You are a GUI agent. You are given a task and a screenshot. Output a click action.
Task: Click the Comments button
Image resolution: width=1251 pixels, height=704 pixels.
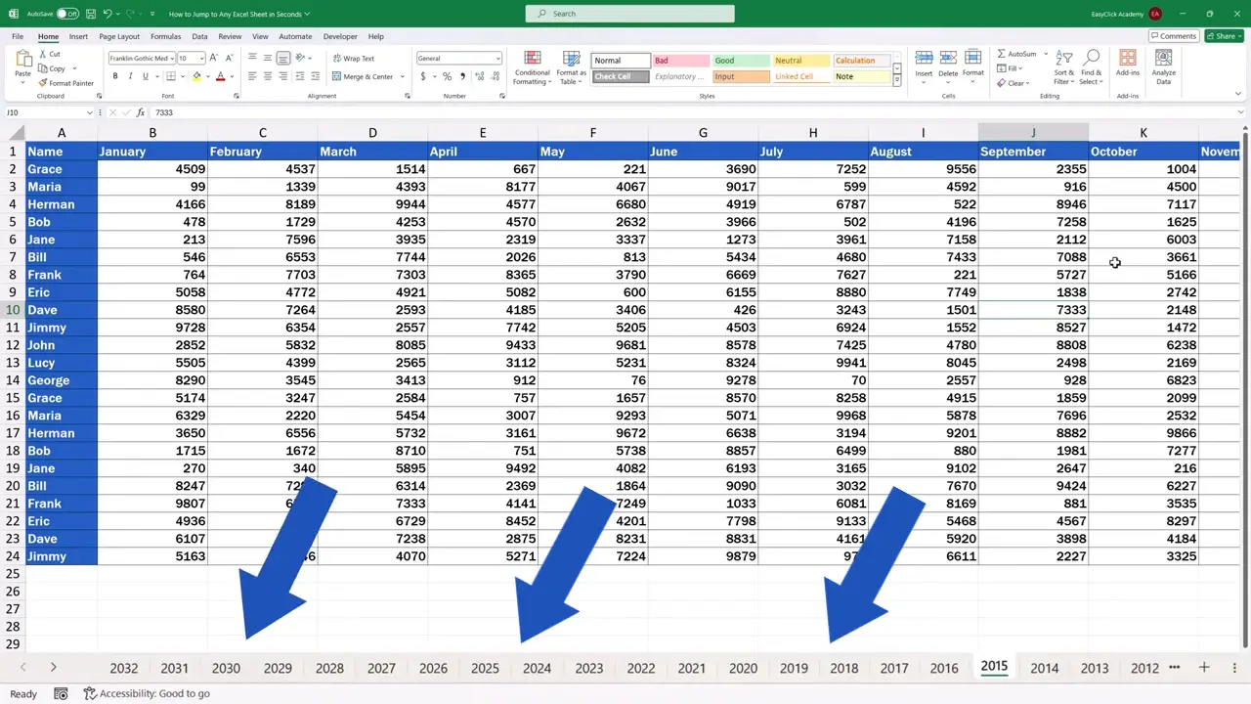(1173, 36)
